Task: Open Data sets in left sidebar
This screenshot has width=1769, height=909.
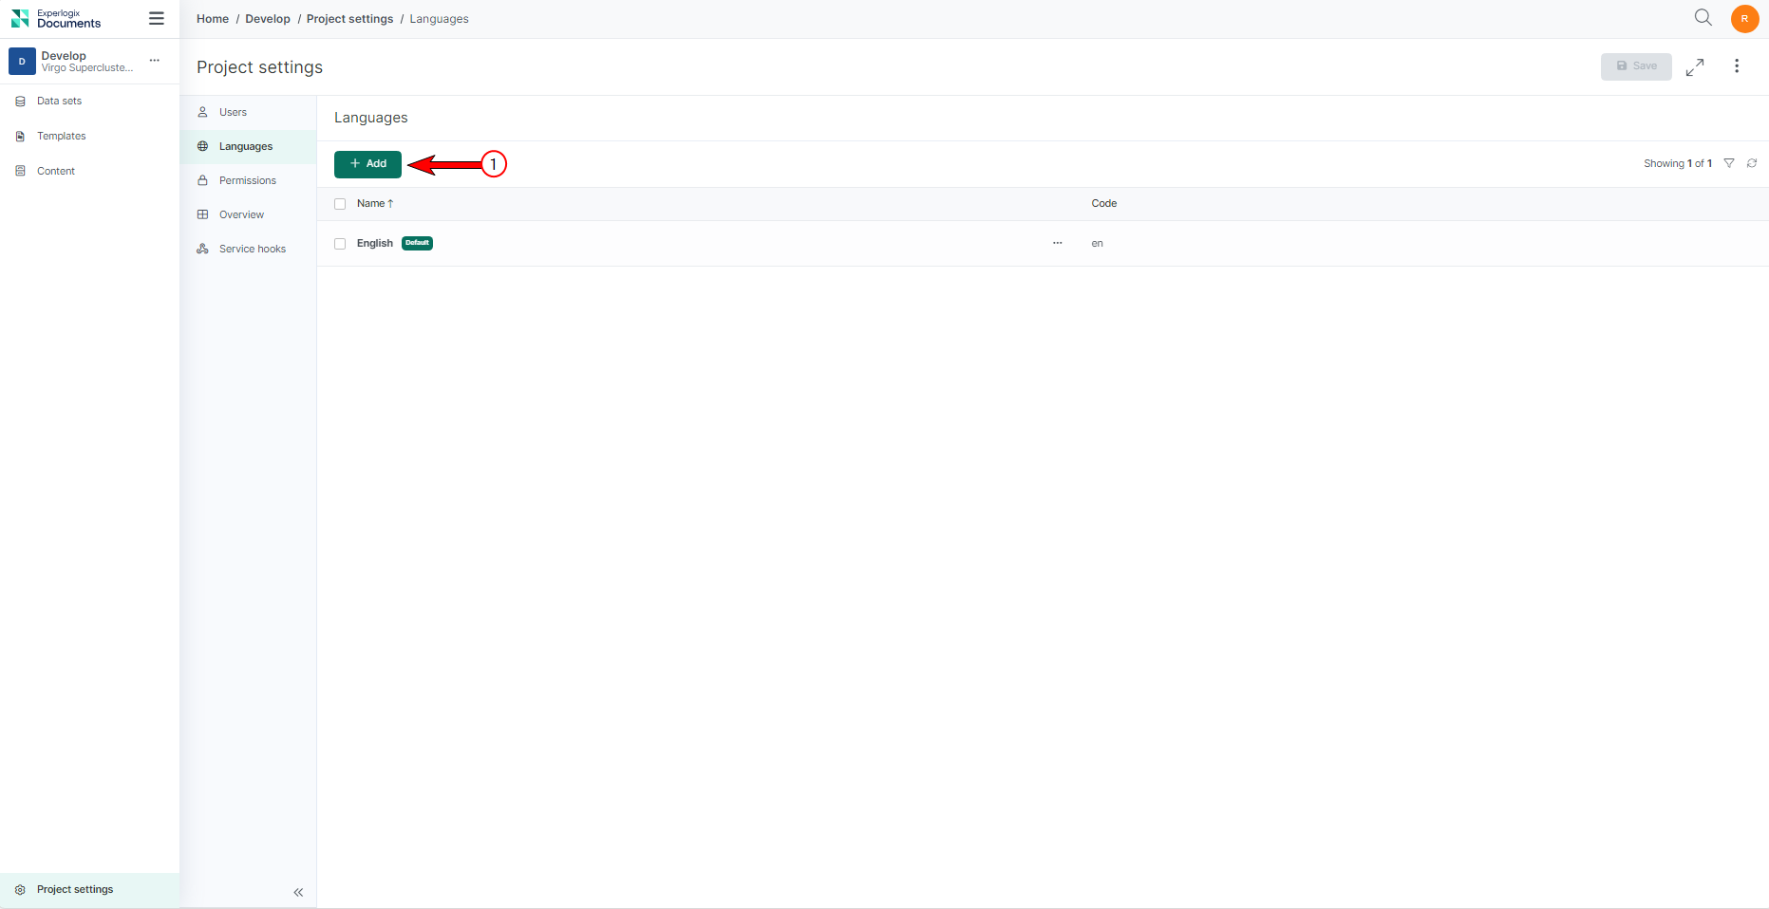Action: [x=59, y=102]
